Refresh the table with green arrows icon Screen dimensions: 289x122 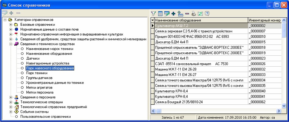coord(200,13)
